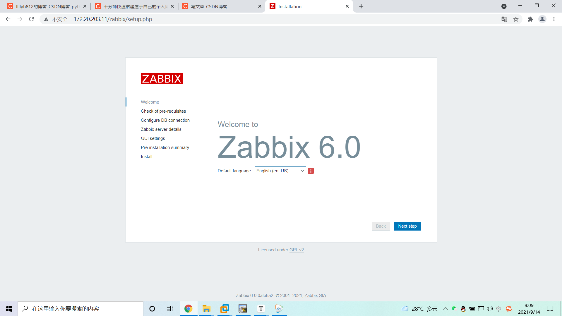Image resolution: width=562 pixels, height=316 pixels.
Task: Bookmark this page via the star icon
Action: click(516, 19)
